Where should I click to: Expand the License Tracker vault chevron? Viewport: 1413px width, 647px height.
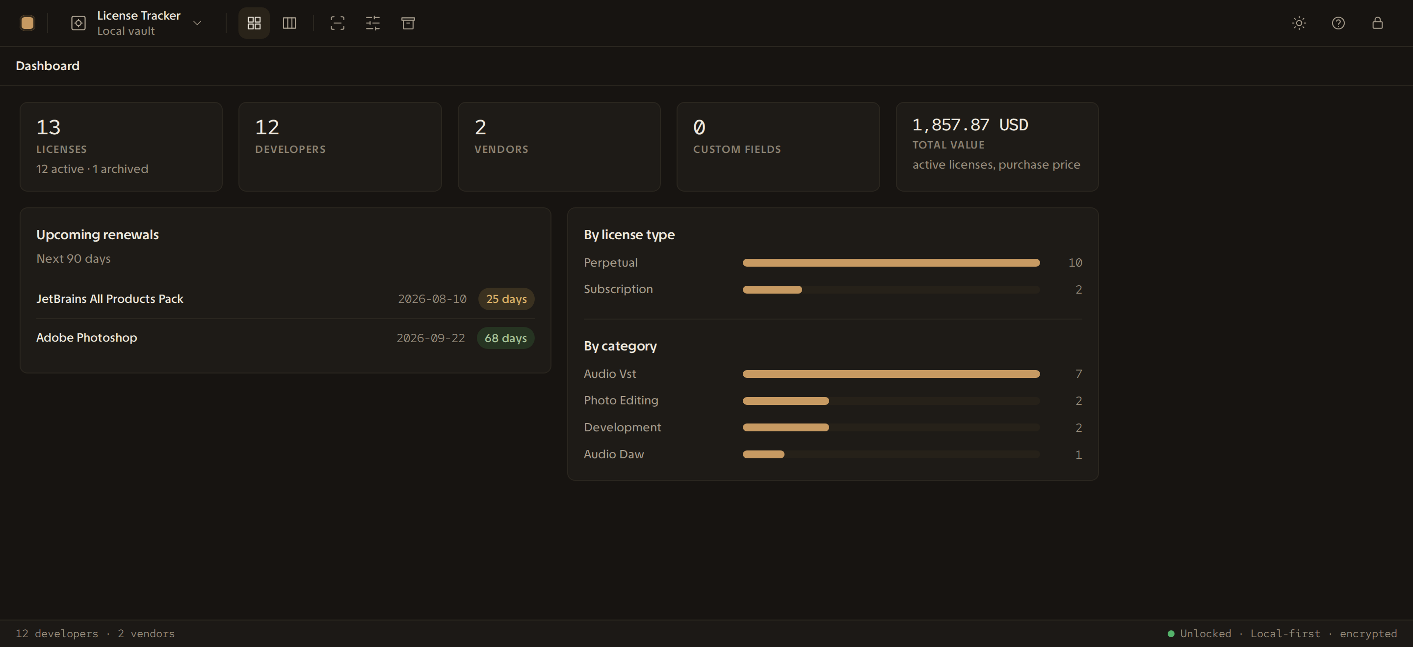(x=197, y=23)
